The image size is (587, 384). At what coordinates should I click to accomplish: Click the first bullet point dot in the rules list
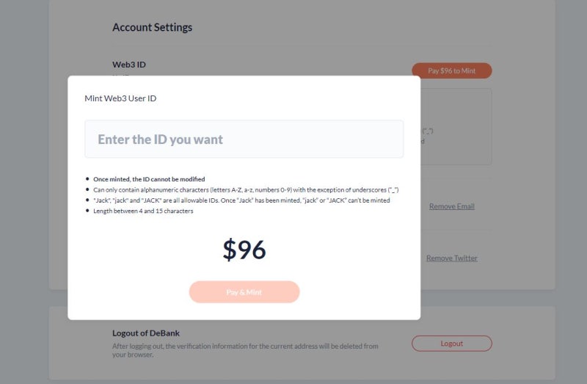87,179
